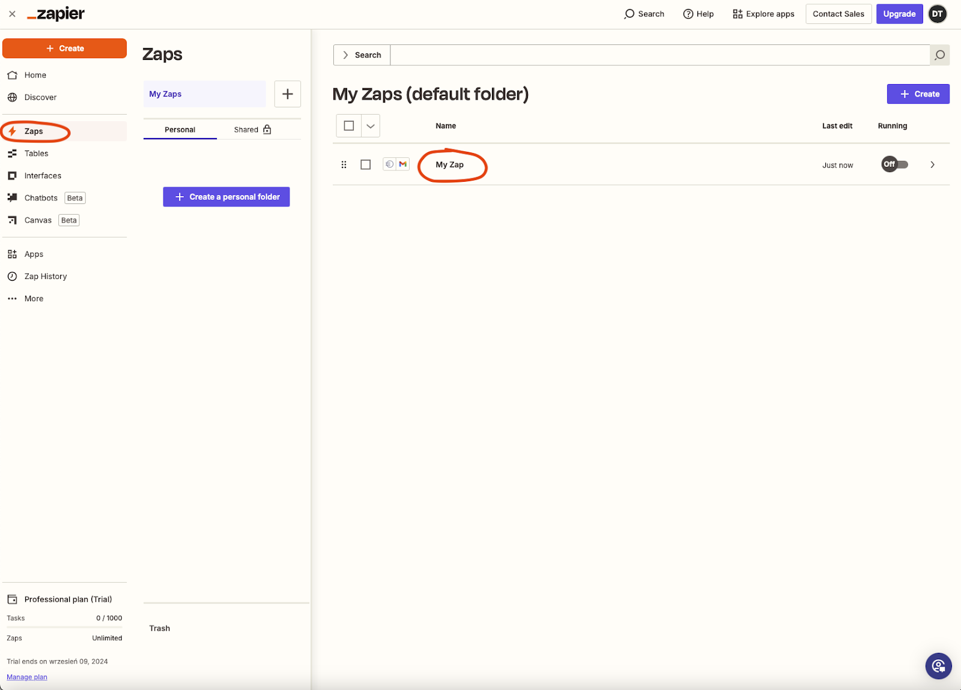Click the Tasks 0 / 1000 usage bar
This screenshot has height=690, width=961.
[64, 627]
